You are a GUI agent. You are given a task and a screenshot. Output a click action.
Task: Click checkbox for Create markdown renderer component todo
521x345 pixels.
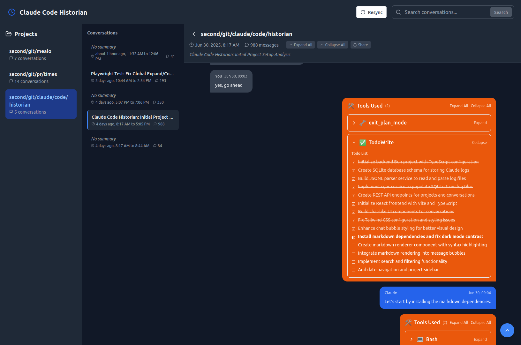pyautogui.click(x=353, y=245)
